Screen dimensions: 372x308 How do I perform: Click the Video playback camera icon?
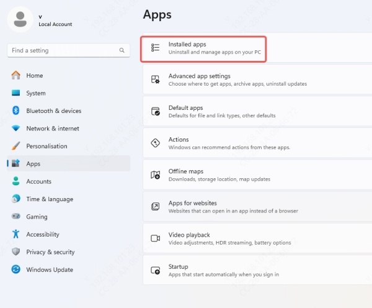click(156, 238)
